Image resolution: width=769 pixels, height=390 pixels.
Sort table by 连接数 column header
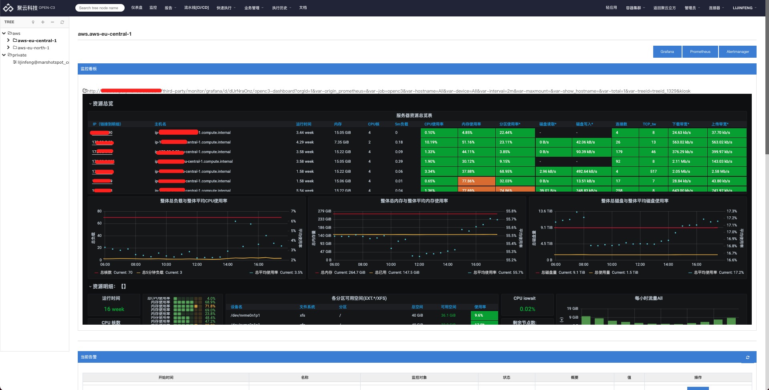point(621,124)
